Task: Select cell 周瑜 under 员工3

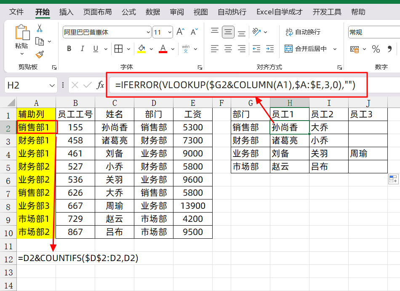Action: click(368, 154)
